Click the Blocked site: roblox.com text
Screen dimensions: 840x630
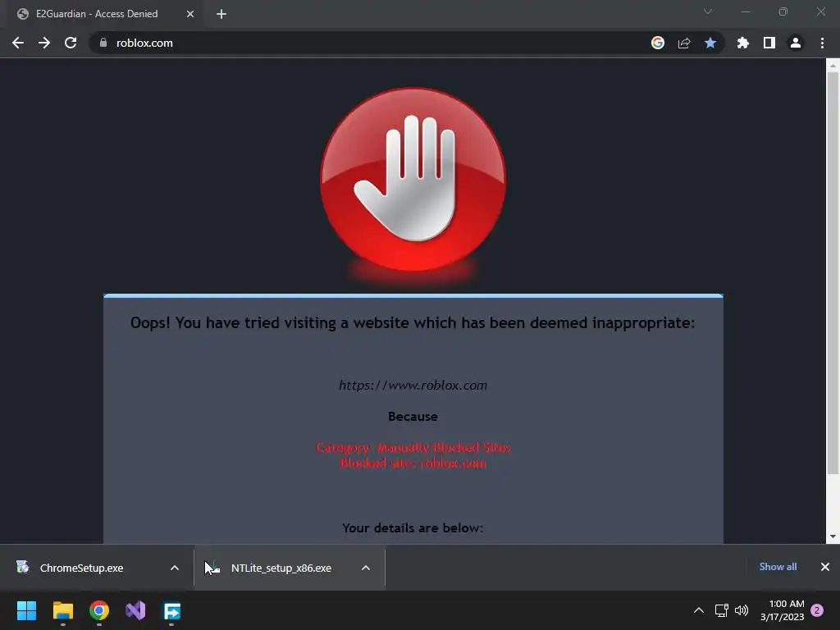coord(413,463)
